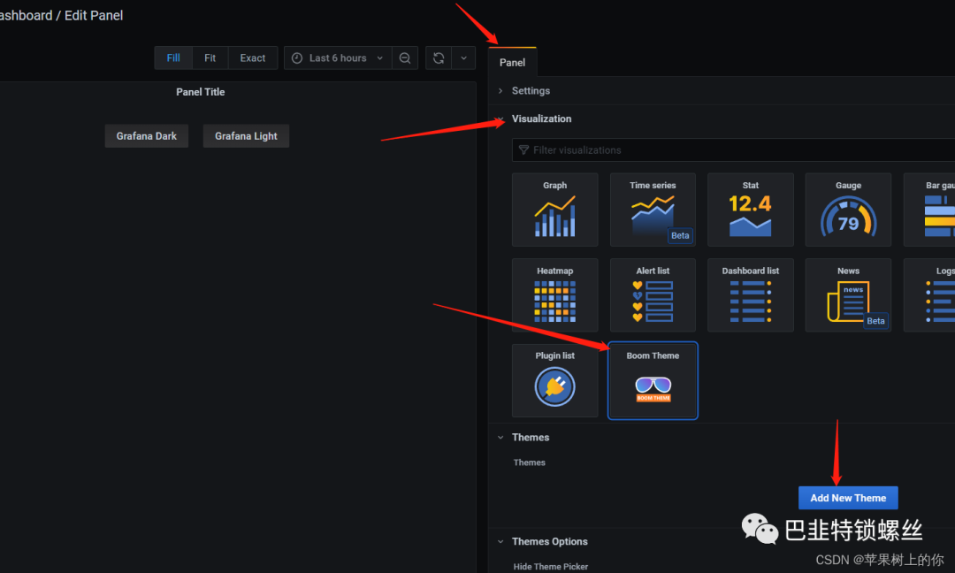Click Add New Theme button
The height and width of the screenshot is (573, 955).
[x=848, y=498]
